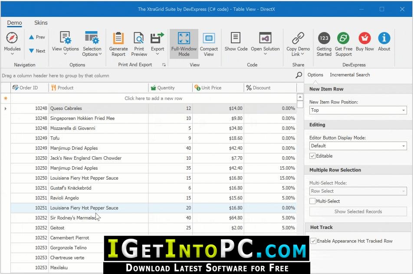Click the grid scrollbar up arrow
414x274 pixels.
(x=300, y=97)
